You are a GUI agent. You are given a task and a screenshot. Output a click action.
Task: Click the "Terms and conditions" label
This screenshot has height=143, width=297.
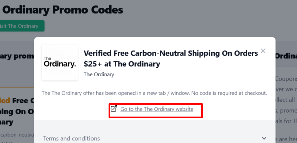(x=71, y=138)
